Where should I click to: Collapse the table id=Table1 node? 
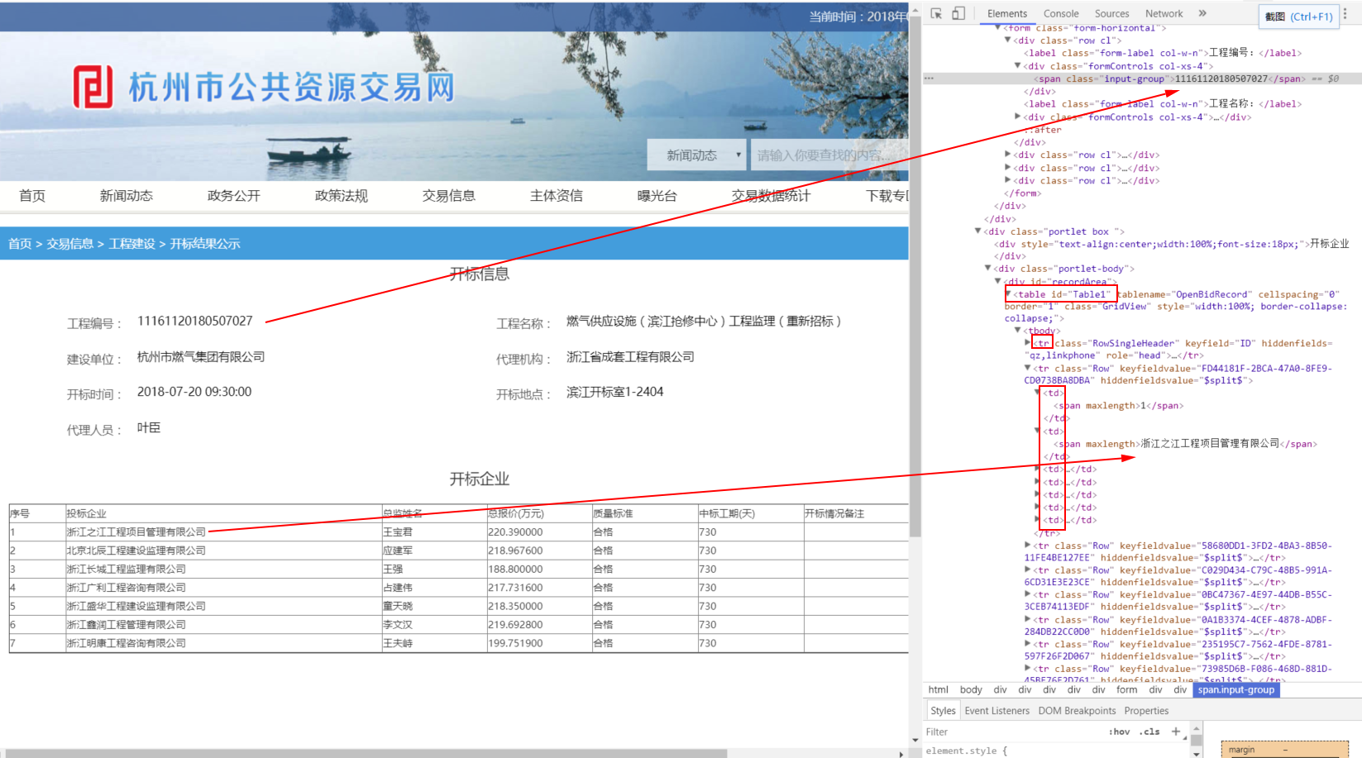pos(1008,293)
